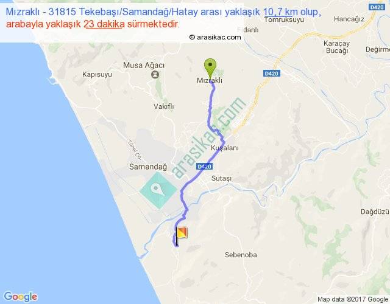Image resolution: width=390 pixels, height=304 pixels.
Task: Open the Google logo link
Action: 21,297
